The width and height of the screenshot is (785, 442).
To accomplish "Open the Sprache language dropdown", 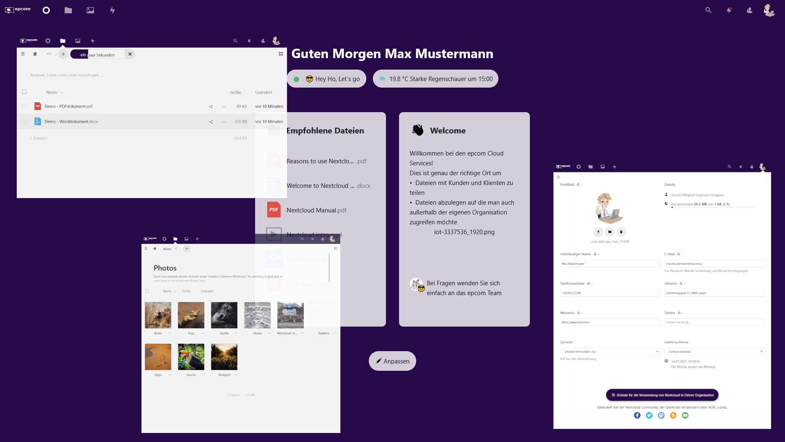I will pyautogui.click(x=610, y=352).
